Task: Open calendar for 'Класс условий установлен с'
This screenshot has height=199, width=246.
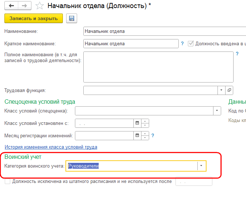Action: (x=137, y=123)
